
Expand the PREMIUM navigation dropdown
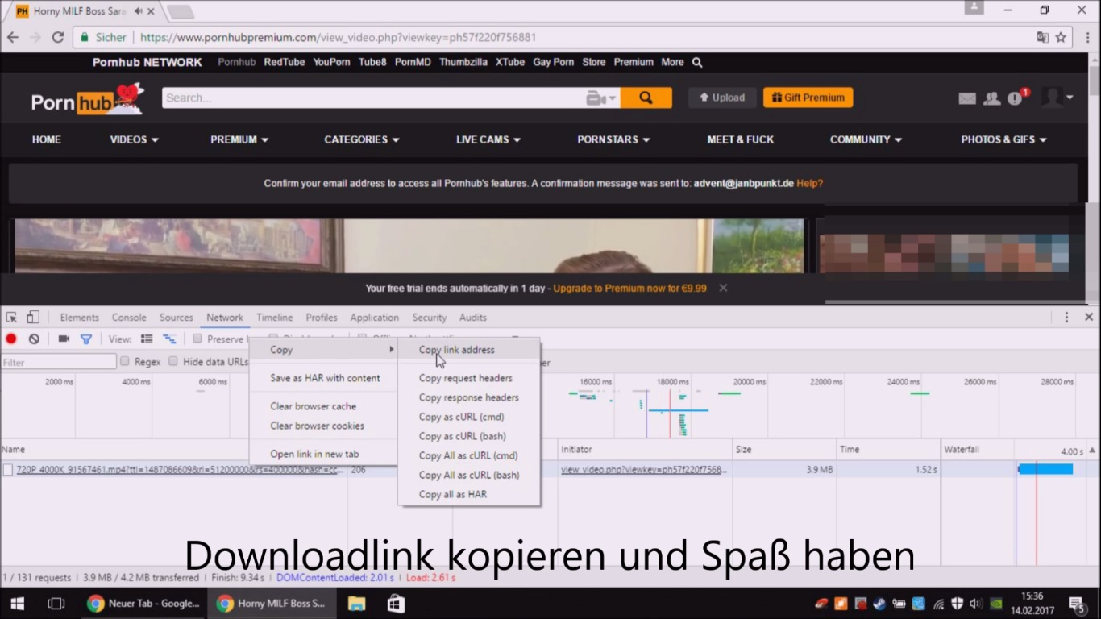[x=239, y=139]
